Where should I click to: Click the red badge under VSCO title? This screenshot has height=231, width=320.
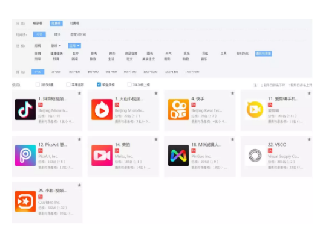pos(270,151)
